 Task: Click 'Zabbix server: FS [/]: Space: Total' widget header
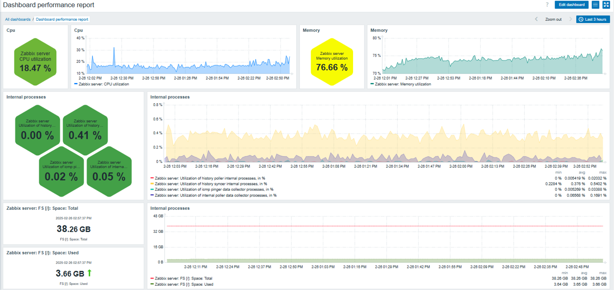(x=42, y=208)
